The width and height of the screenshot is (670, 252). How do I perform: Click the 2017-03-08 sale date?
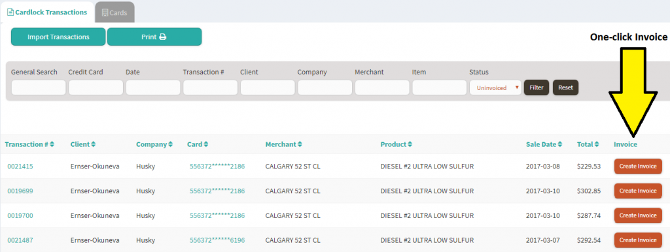click(542, 166)
